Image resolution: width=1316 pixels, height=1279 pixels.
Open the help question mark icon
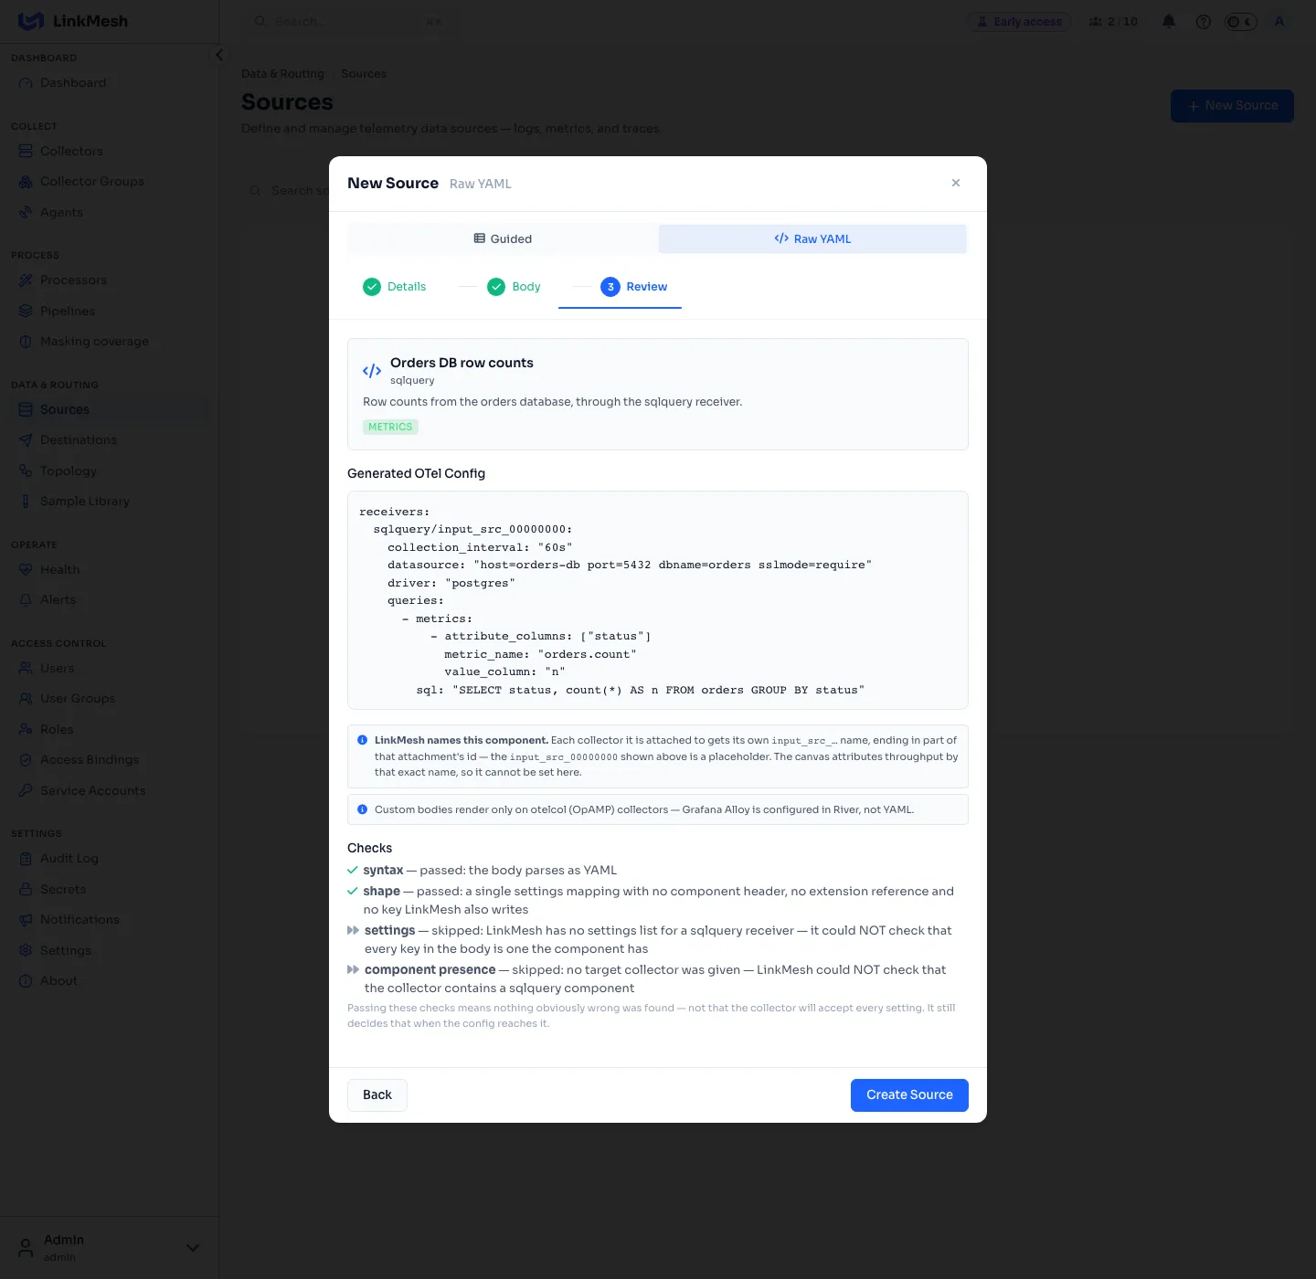pos(1204,21)
